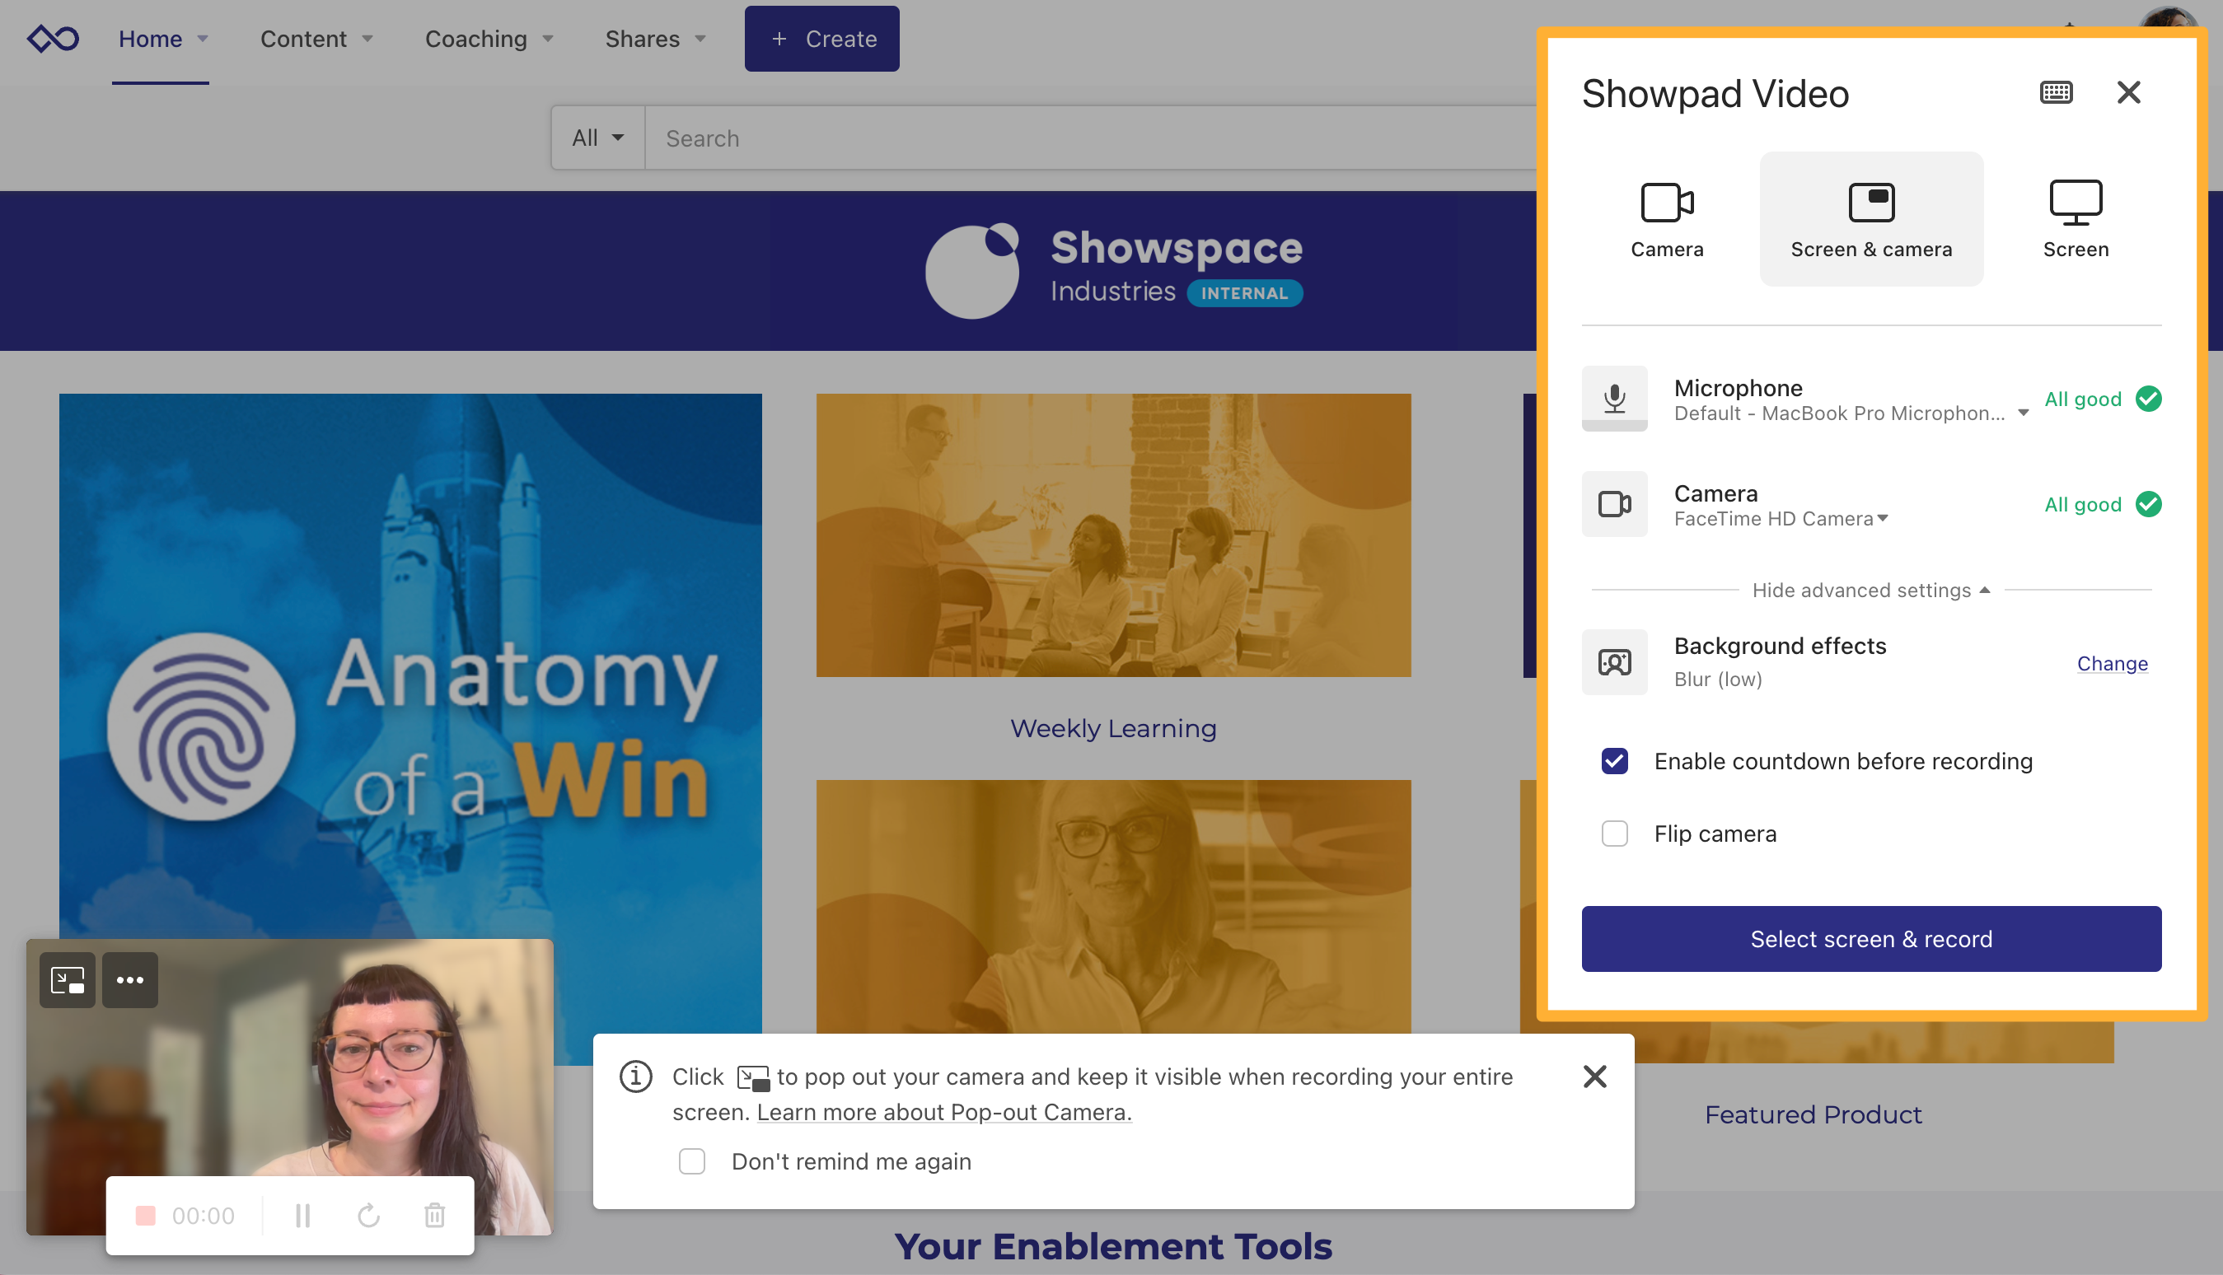Click Select screen & record
2223x1275 pixels.
(1871, 938)
